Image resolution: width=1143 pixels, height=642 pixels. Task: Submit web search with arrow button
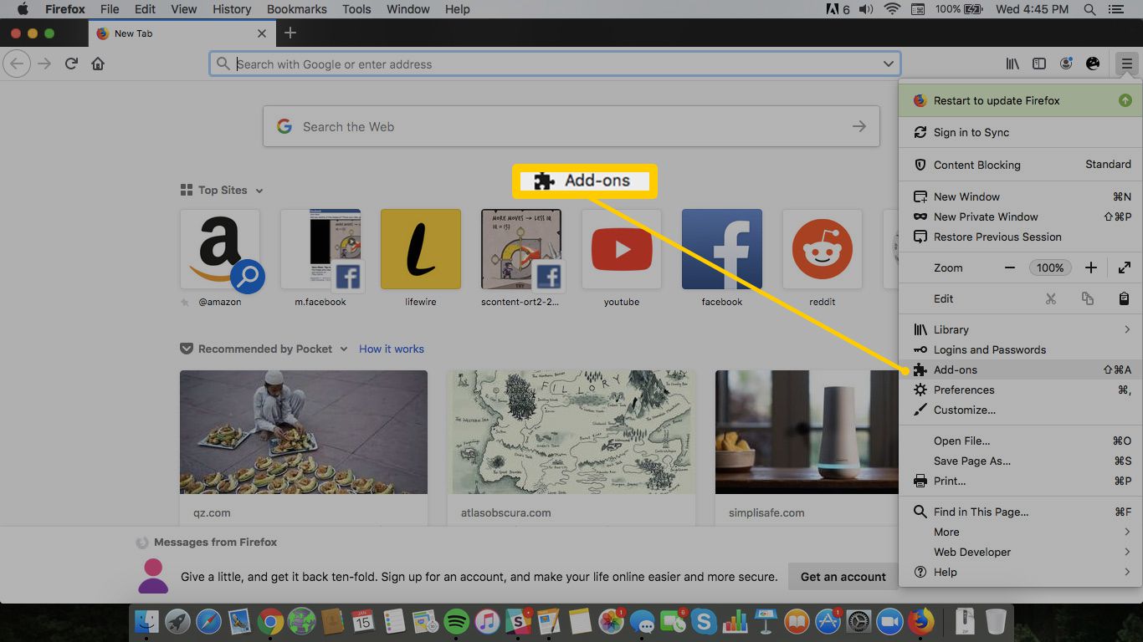(x=859, y=126)
